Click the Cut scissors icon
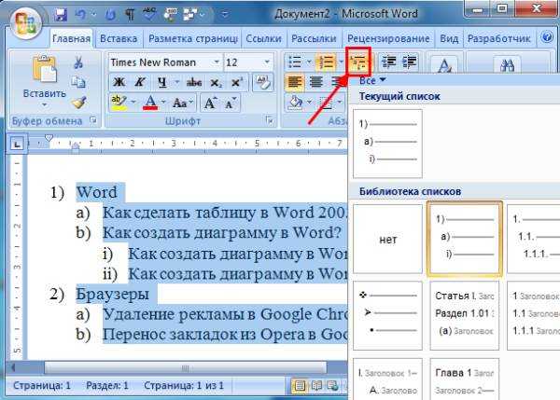 click(78, 62)
